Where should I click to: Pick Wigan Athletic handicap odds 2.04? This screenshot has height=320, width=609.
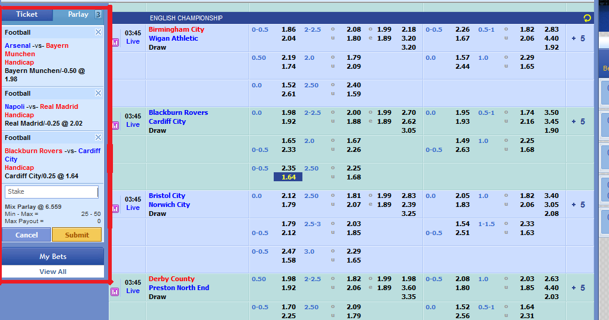(x=289, y=38)
